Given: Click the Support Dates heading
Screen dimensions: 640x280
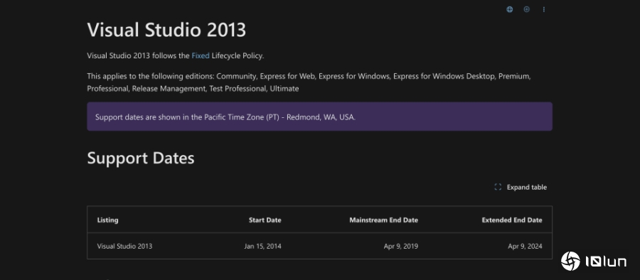Looking at the screenshot, I should coord(141,158).
